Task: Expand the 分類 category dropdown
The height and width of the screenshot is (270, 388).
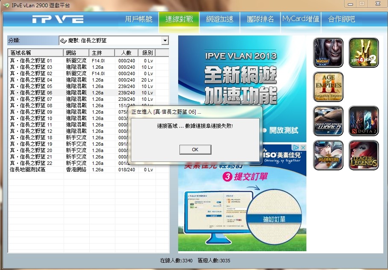Action: click(165, 41)
